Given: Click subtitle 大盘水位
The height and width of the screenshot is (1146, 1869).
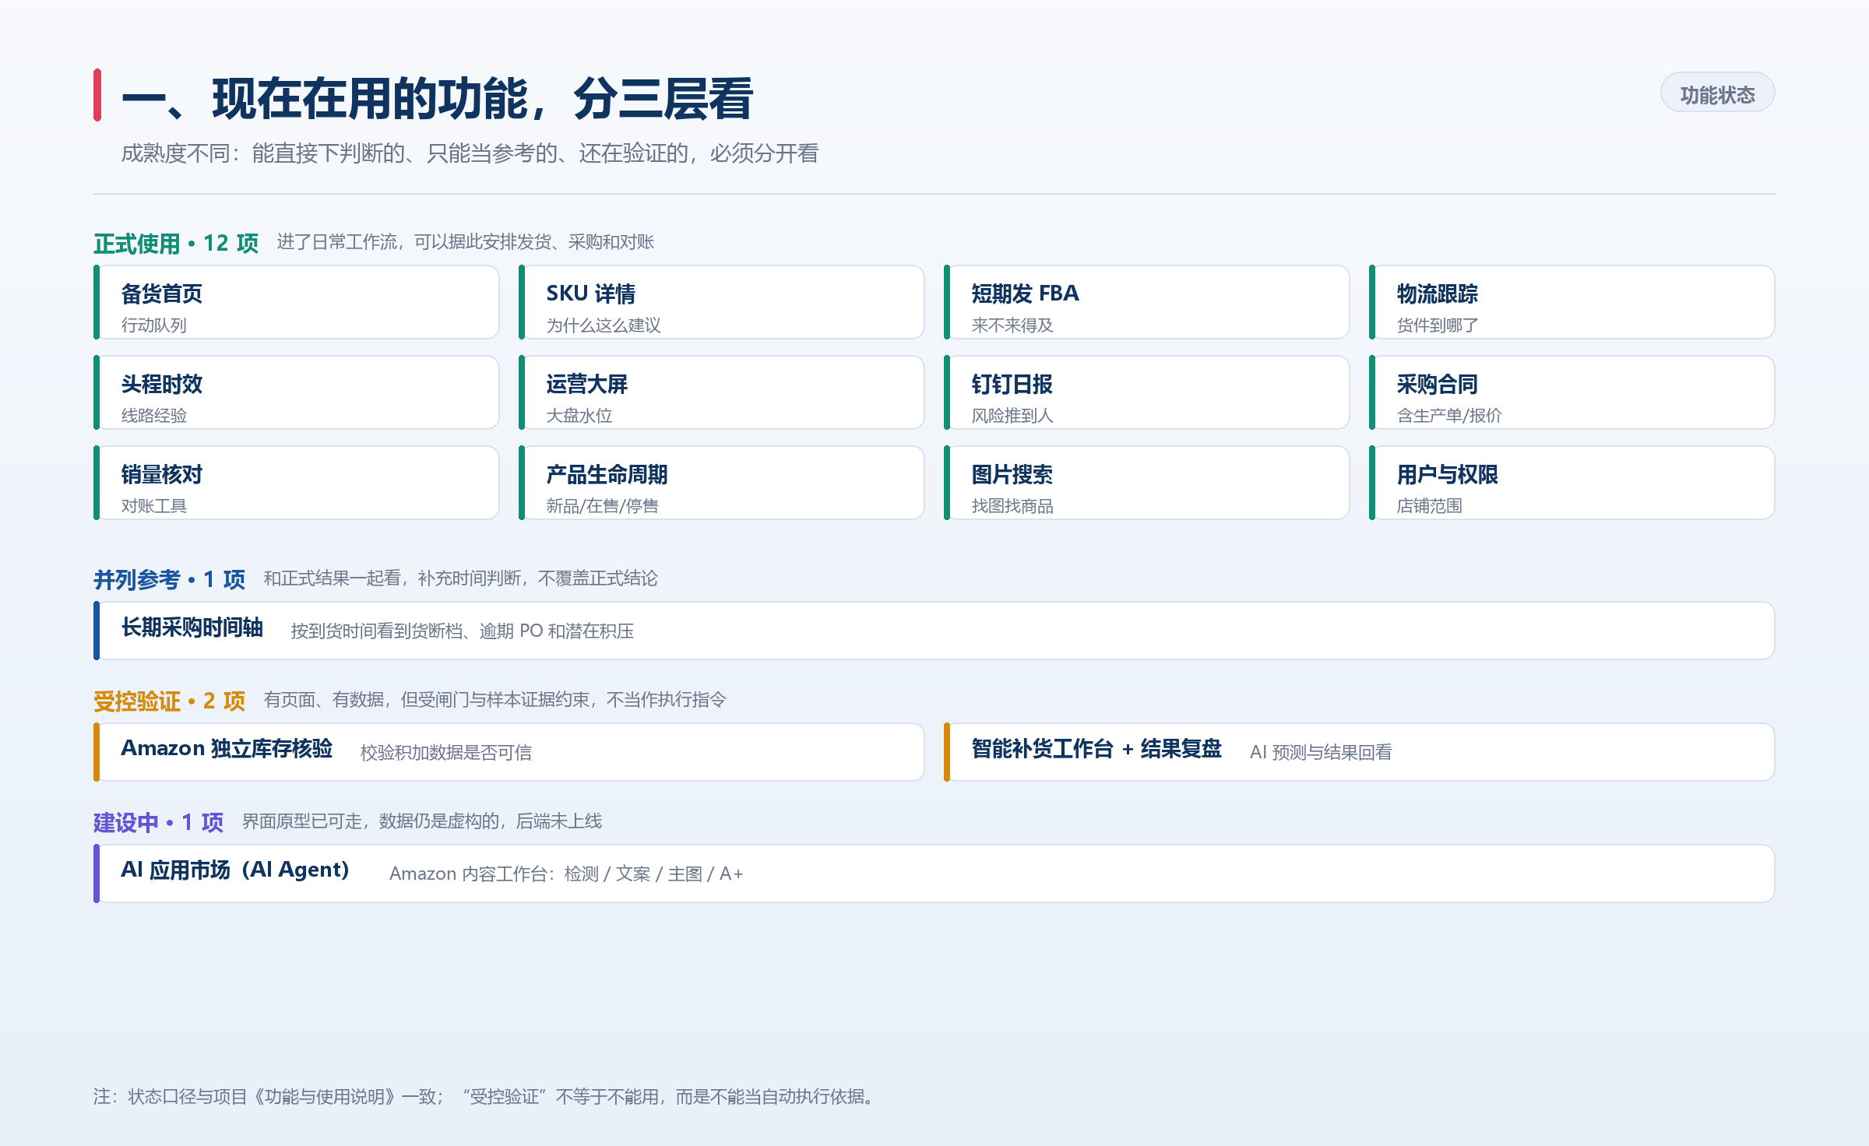Looking at the screenshot, I should click(579, 416).
